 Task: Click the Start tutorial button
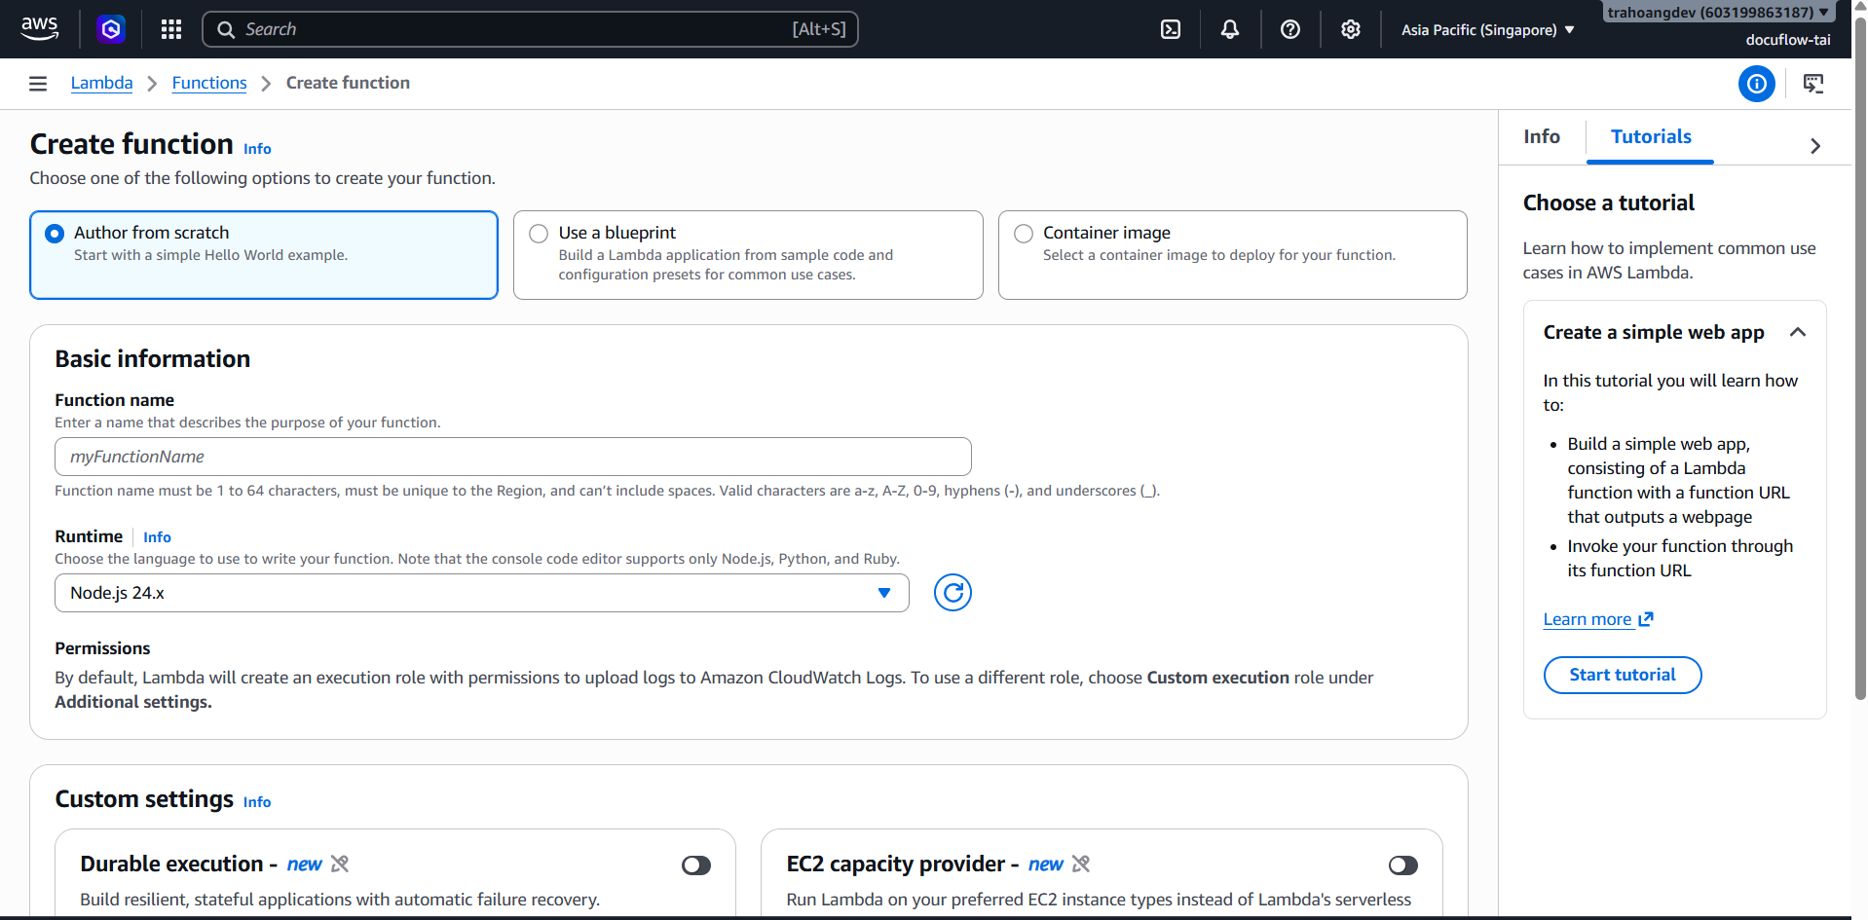point(1623,675)
